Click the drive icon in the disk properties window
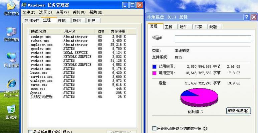This screenshot has width=258, height=133. tap(157, 37)
